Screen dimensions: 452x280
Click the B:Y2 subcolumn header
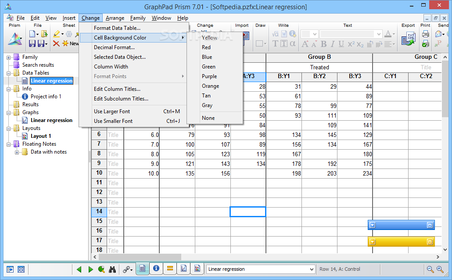pyautogui.click(x=319, y=76)
